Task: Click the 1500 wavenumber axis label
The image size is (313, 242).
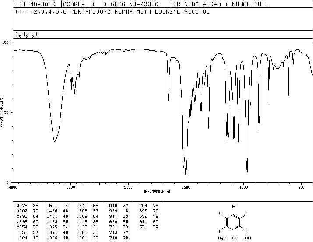Action: point(186,187)
